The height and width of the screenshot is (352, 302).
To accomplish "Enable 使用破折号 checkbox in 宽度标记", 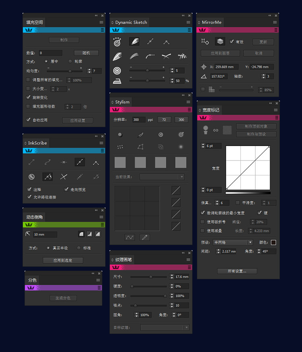I will [203, 222].
